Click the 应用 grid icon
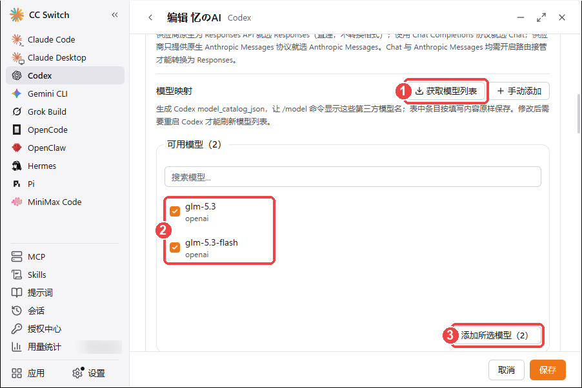Image resolution: width=582 pixels, height=388 pixels. point(17,373)
